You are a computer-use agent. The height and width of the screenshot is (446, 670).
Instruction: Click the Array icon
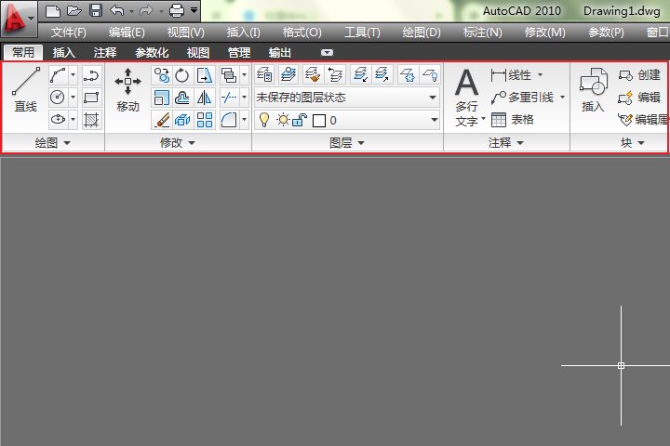204,120
